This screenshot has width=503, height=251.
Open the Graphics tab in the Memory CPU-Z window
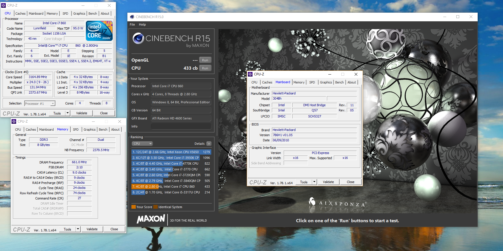90,130
